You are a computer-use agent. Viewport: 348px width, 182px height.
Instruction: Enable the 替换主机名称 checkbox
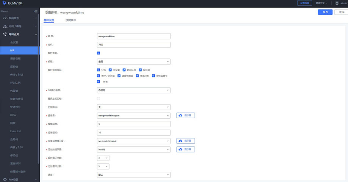click(99, 99)
